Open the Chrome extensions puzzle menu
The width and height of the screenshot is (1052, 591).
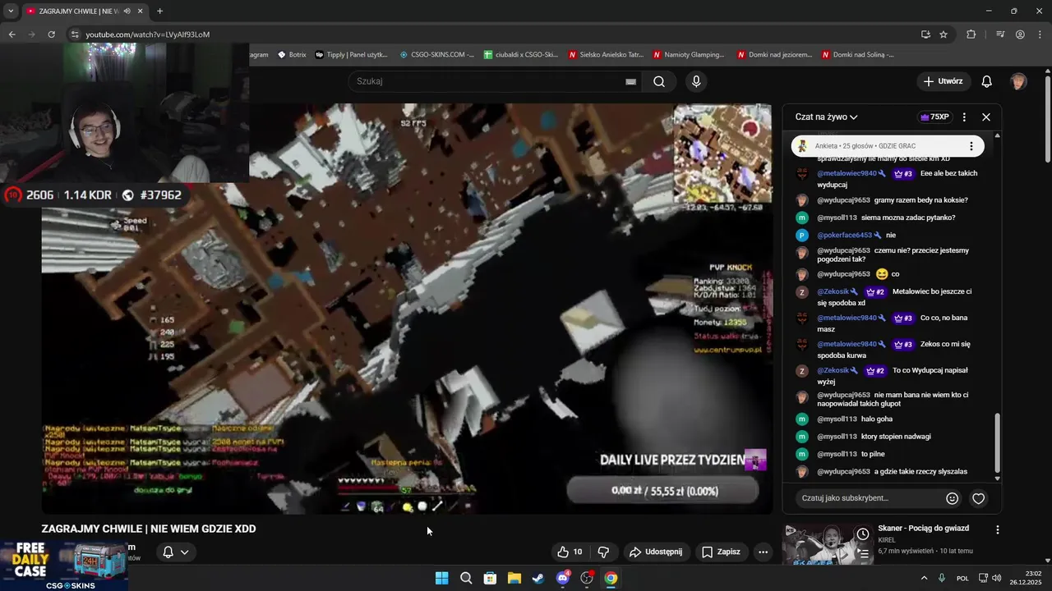pyautogui.click(x=971, y=34)
